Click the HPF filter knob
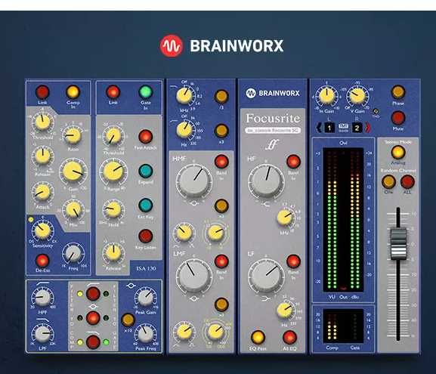The width and height of the screenshot is (436, 374). coord(42,297)
